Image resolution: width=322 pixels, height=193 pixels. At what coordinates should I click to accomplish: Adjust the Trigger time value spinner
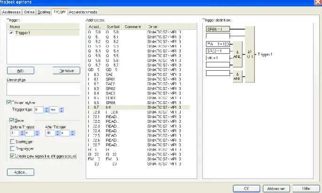(x=46, y=110)
